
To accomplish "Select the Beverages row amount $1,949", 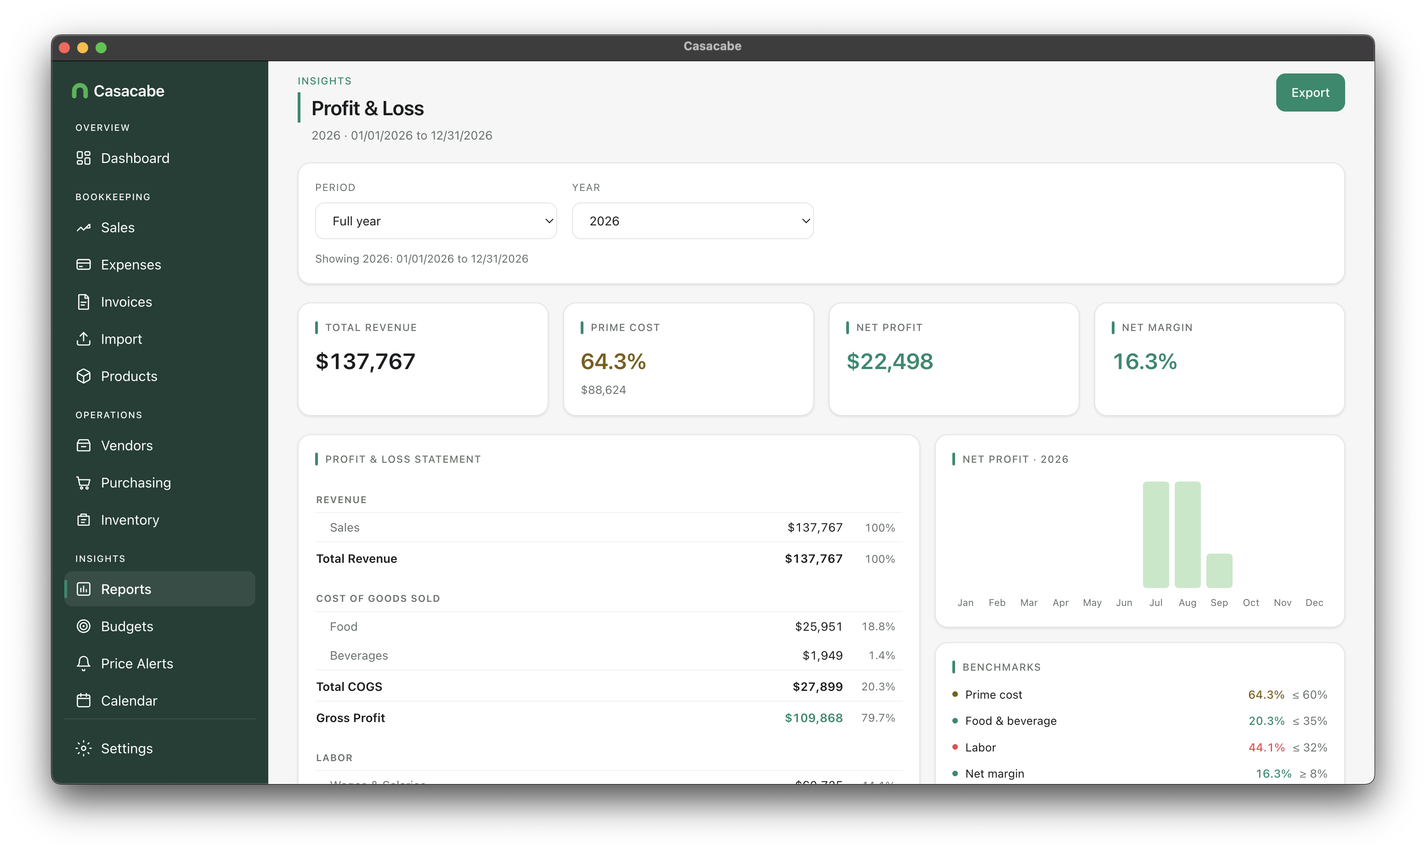I will pyautogui.click(x=822, y=656).
